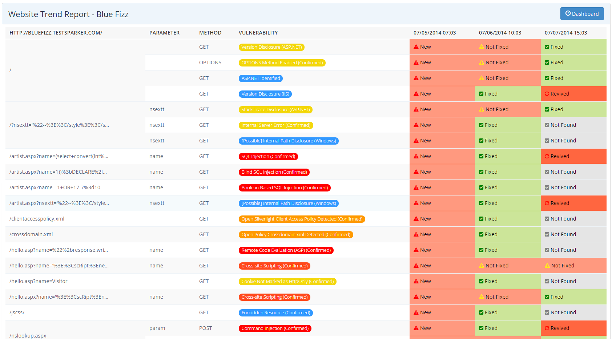
Task: Click the Not Fixed warning icon for OPTIONS Method row
Action: [482, 62]
